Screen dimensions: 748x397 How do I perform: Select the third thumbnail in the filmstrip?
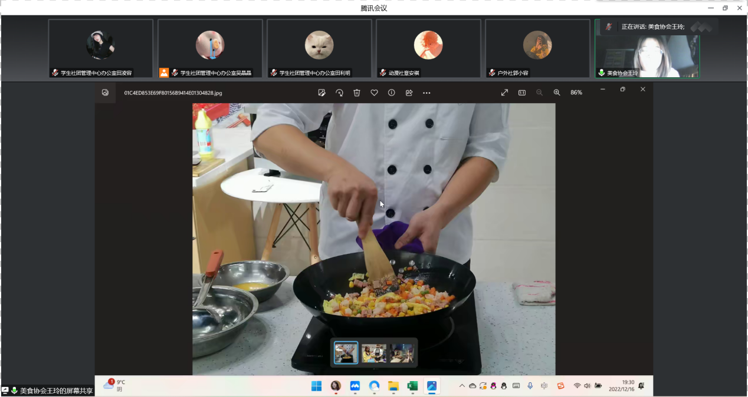click(x=402, y=353)
